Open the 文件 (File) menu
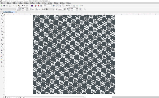Image resolution: width=159 pixels, height=98 pixels. click(x=3, y=3)
